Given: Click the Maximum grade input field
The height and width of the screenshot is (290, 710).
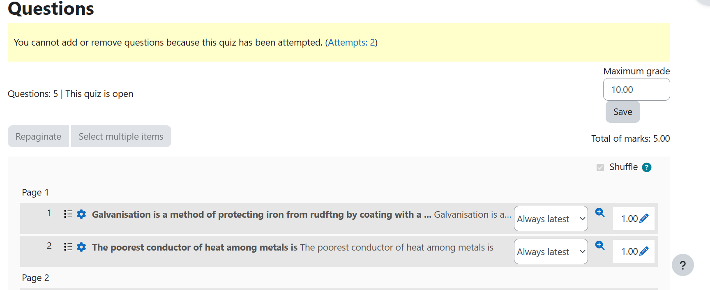Looking at the screenshot, I should click(636, 90).
